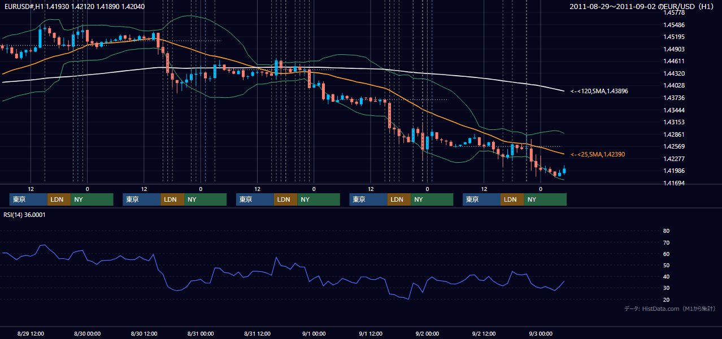Click the 25 SMA label reading 1.42390
The image size is (722, 339).
pyautogui.click(x=598, y=154)
